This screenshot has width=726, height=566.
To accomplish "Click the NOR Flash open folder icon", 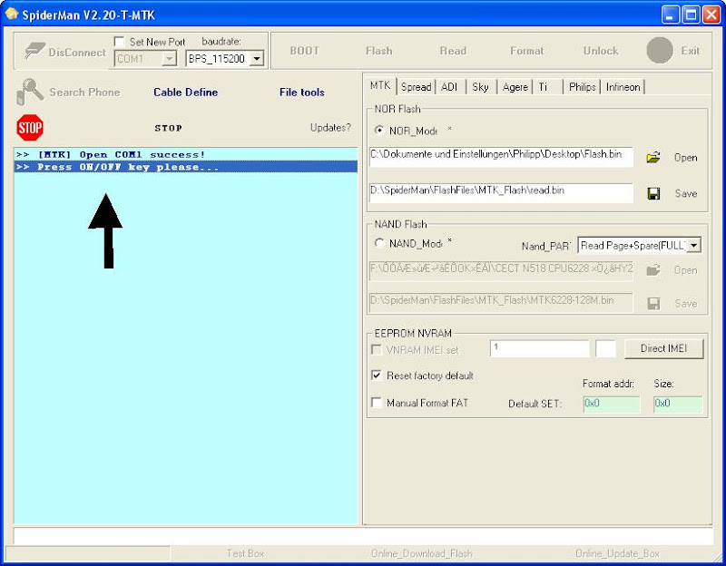I will click(x=652, y=158).
